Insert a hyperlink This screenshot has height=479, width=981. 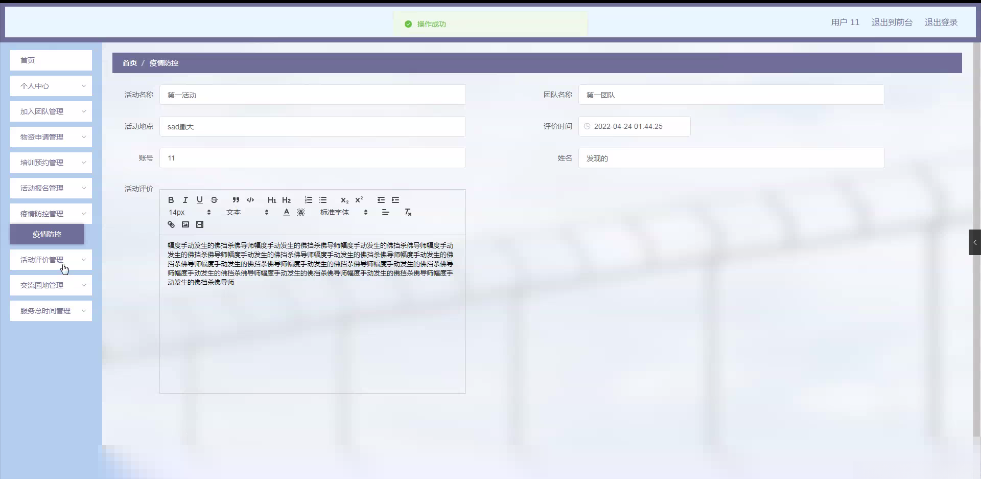point(170,224)
